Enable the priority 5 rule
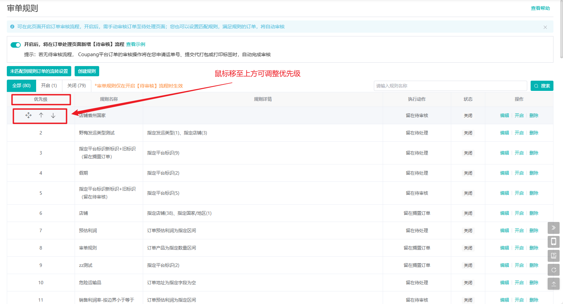The image size is (563, 304). (x=519, y=193)
